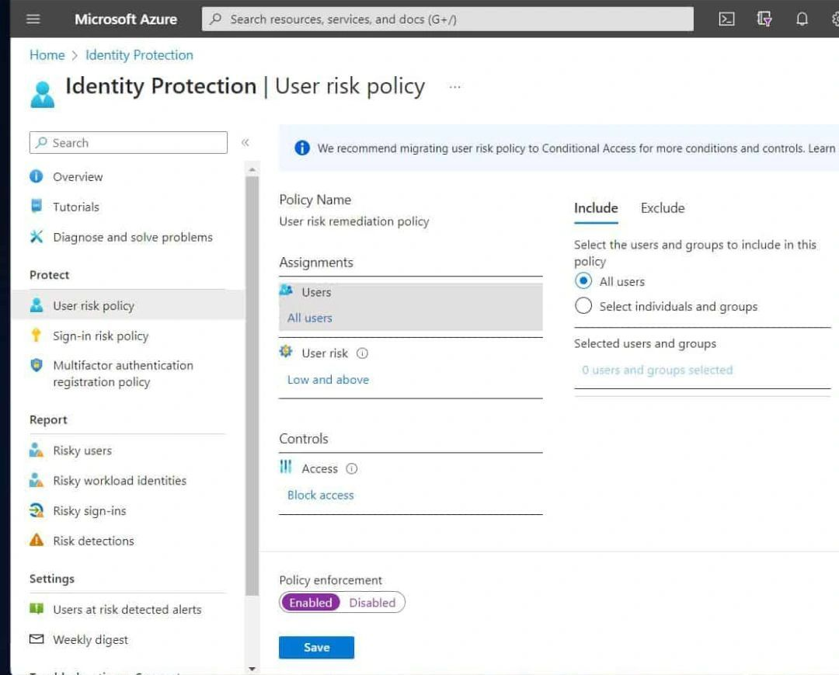Screen dimensions: 839x675
Task: Click the info tooltip next to Access
Action: tap(352, 468)
